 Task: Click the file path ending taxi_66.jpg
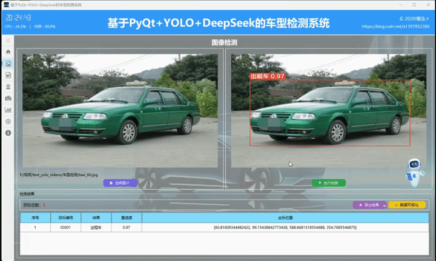click(59, 175)
